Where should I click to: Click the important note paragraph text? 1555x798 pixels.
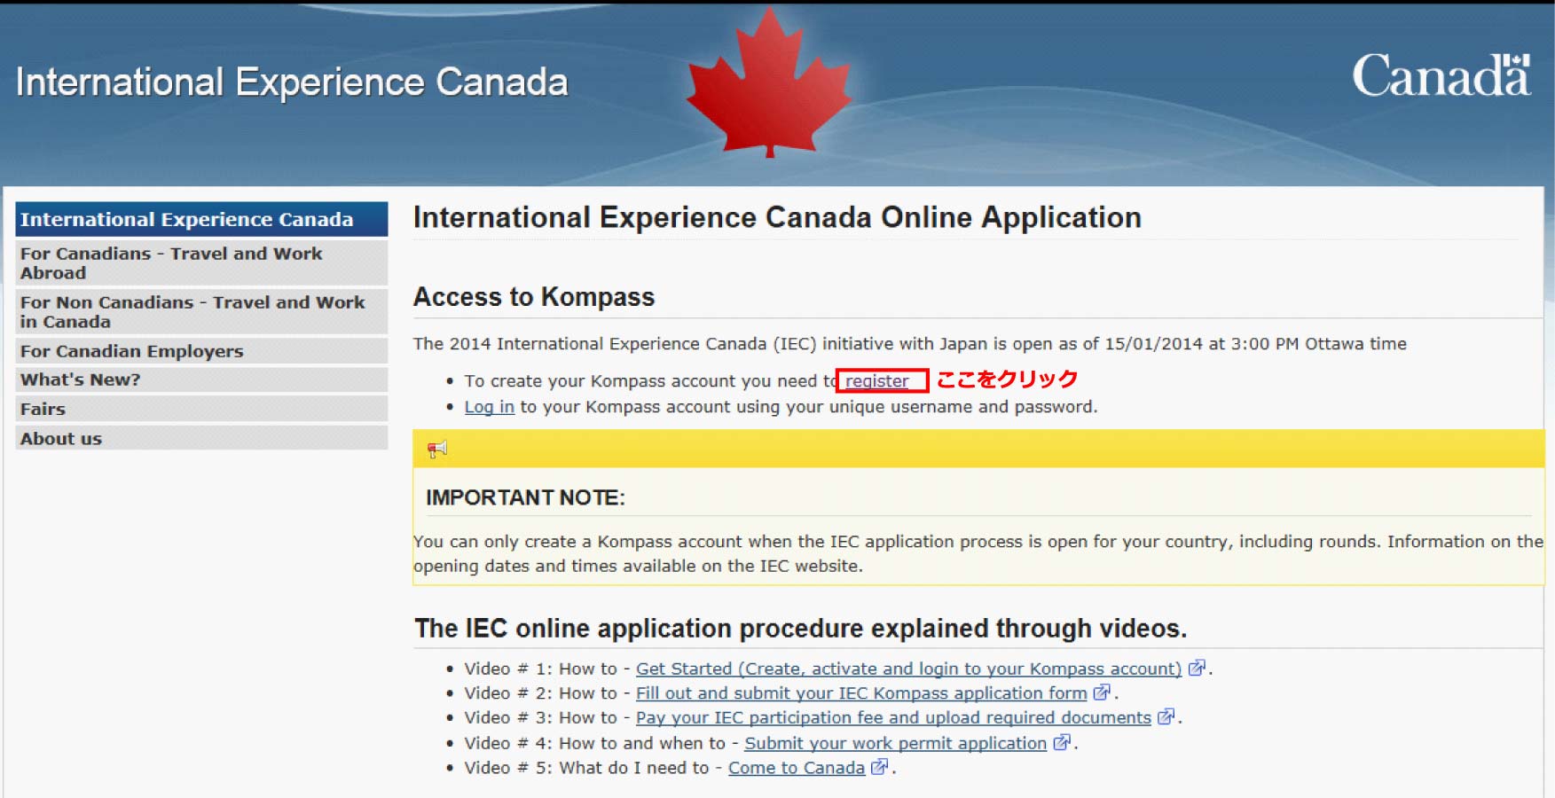point(978,553)
